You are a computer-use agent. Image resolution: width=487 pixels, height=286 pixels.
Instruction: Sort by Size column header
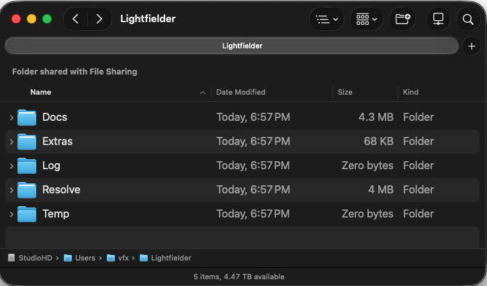point(345,92)
